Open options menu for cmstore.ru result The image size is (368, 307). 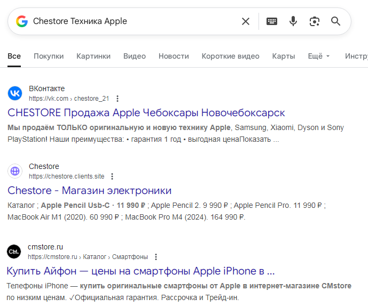155,256
